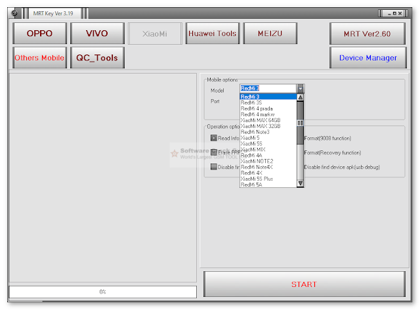Image resolution: width=420 pixels, height=310 pixels.
Task: Select Format(Recovery function) option
Action: pos(333,153)
